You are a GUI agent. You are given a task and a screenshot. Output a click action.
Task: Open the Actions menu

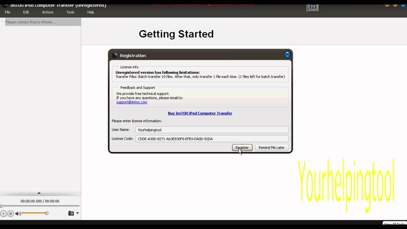point(48,12)
